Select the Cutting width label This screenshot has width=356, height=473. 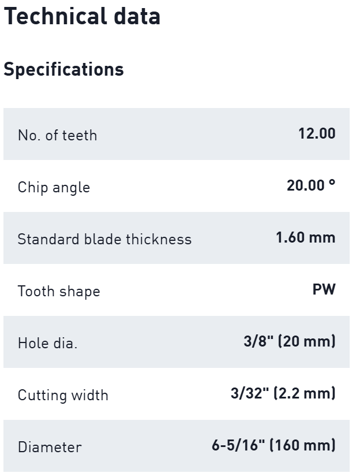coord(63,395)
